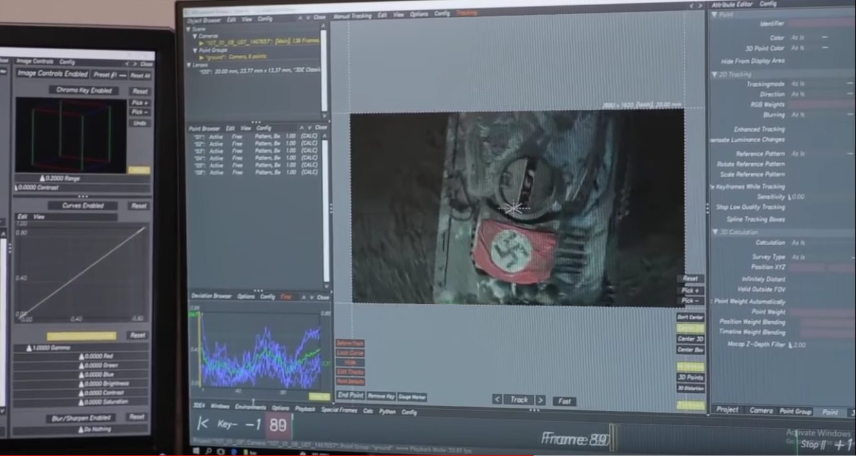
Task: Open the Special Frames menu
Action: [x=339, y=410]
